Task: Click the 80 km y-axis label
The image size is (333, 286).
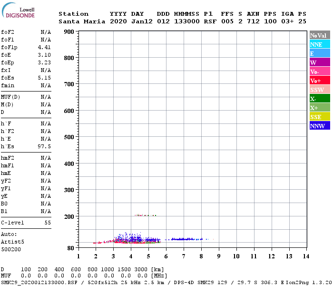Action: tap(71, 248)
